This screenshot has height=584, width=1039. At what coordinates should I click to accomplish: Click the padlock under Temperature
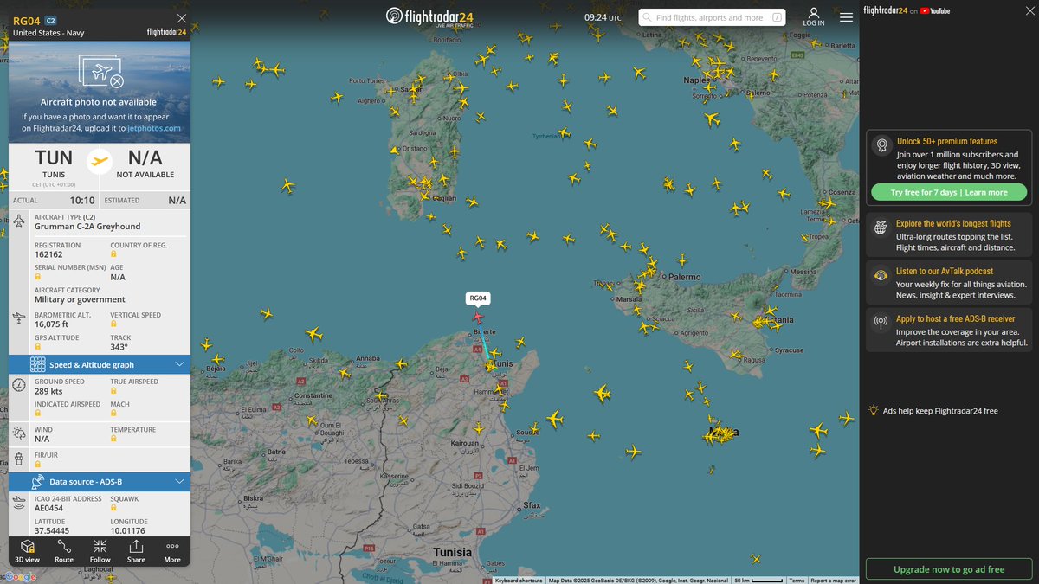click(113, 439)
